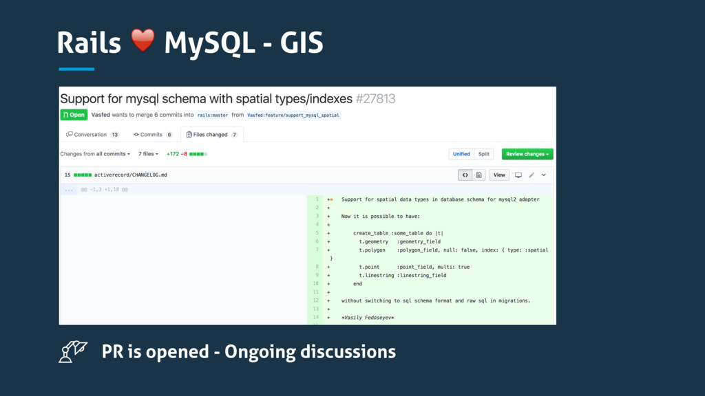
Task: Collapse the CHANGELOG.md file diff chevron
Action: click(544, 175)
